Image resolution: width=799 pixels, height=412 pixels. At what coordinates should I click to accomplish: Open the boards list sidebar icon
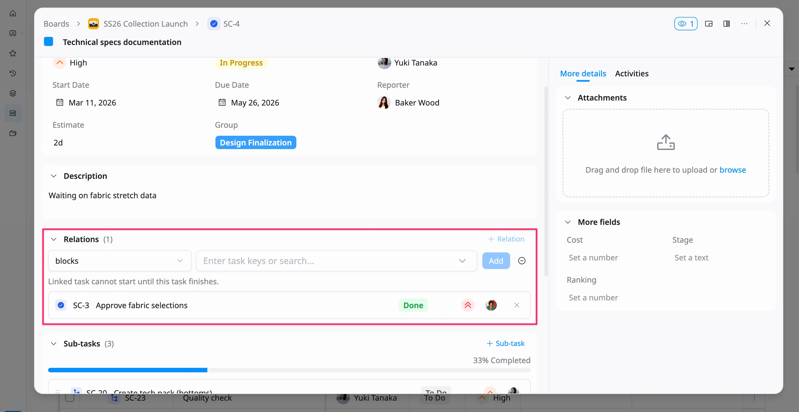[13, 113]
